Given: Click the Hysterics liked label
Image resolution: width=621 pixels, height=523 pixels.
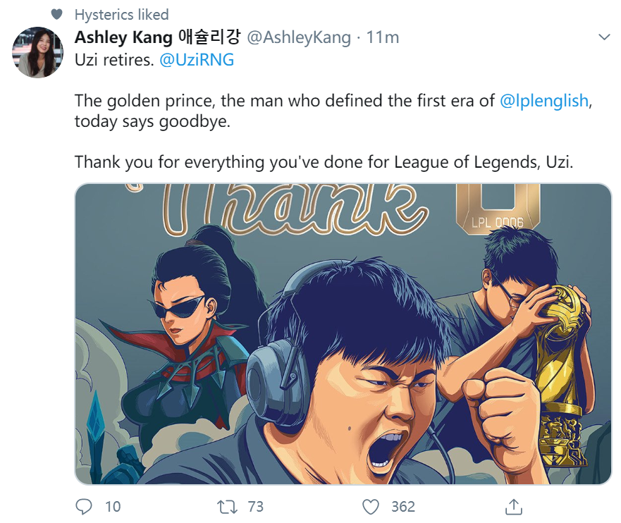Looking at the screenshot, I should click(121, 15).
